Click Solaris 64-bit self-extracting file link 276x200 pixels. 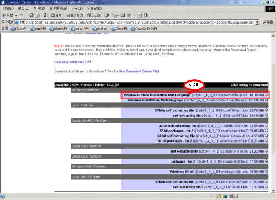(x=176, y=136)
